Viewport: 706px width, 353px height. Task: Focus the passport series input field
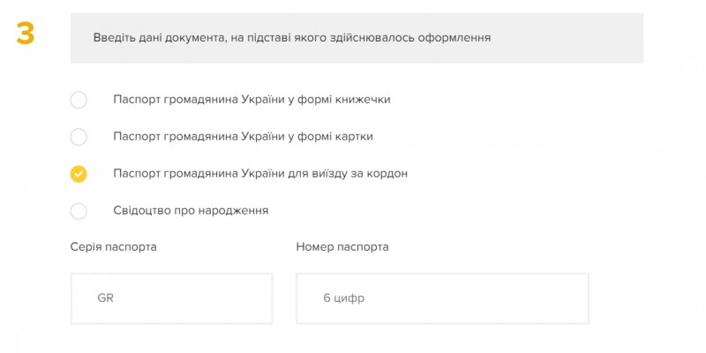coord(171,298)
